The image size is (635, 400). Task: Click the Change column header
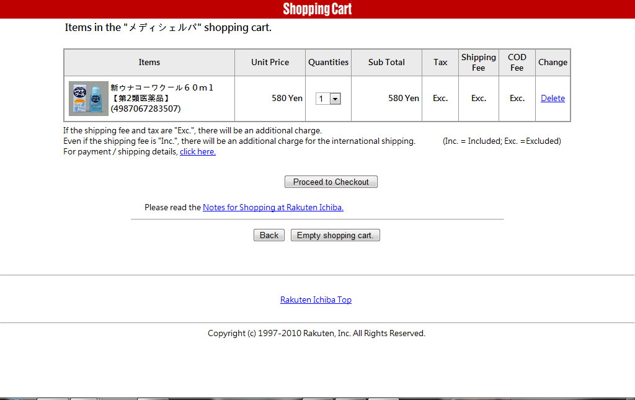[x=553, y=63]
